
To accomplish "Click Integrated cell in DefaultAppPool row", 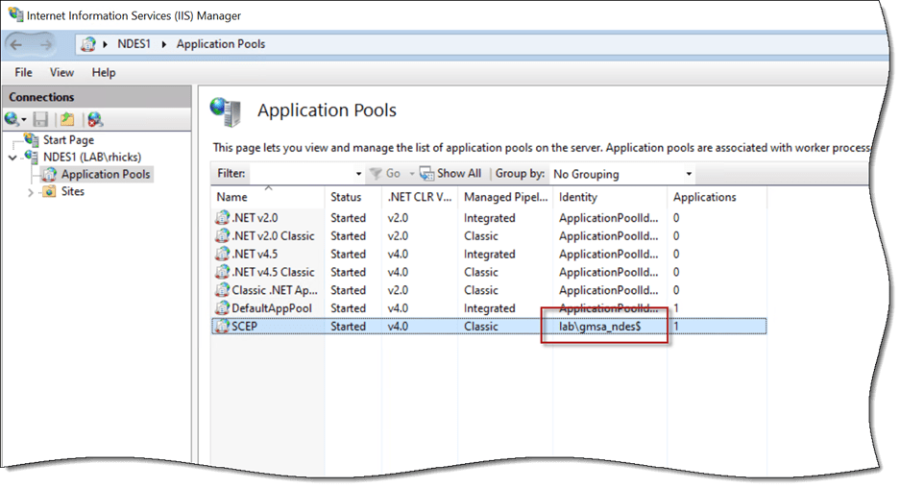I will (490, 308).
